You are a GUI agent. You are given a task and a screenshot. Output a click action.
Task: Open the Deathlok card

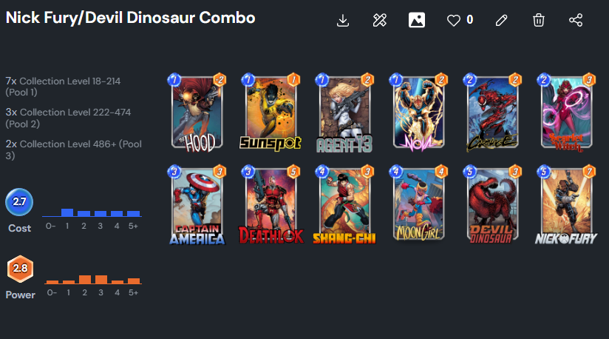[x=271, y=205]
